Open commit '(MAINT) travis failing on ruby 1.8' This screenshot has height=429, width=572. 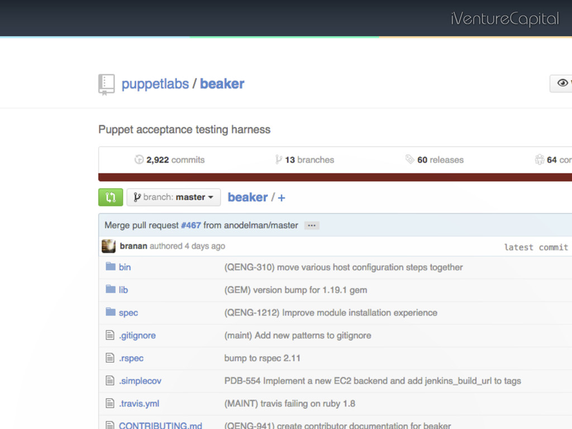[290, 404]
